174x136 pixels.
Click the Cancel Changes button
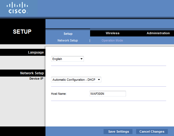[x=152, y=132]
